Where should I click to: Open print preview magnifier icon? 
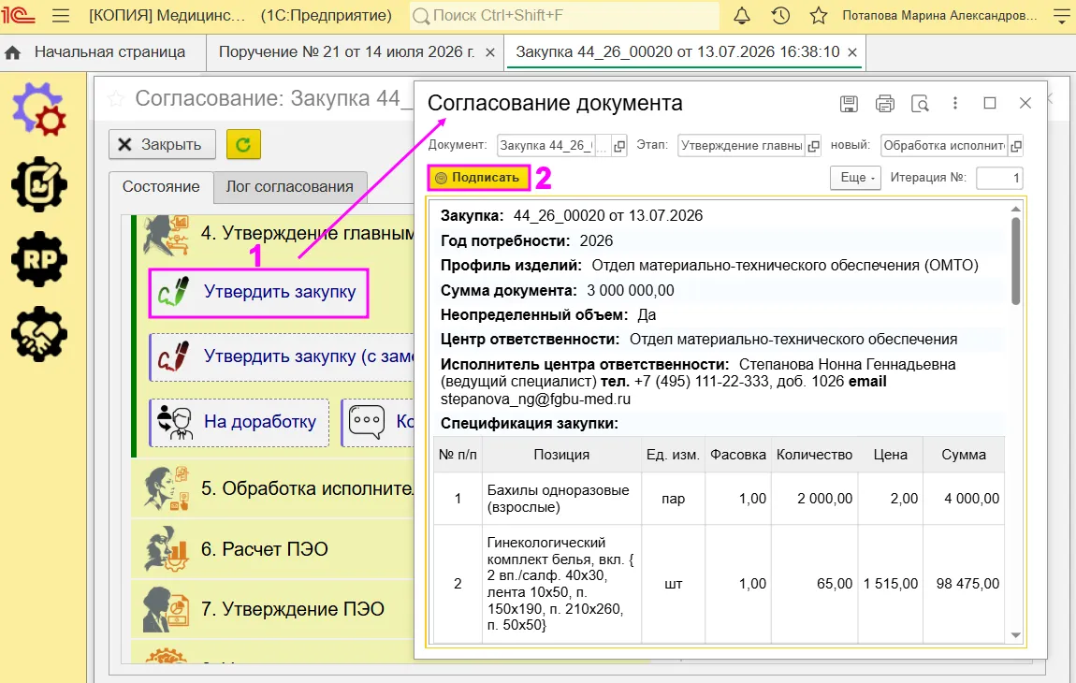click(x=920, y=104)
